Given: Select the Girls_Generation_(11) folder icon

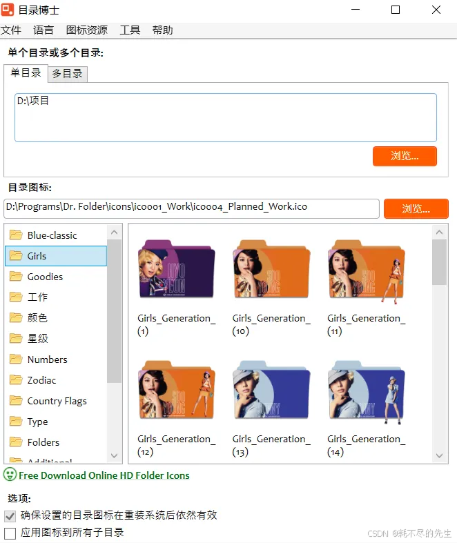Looking at the screenshot, I should (367, 272).
